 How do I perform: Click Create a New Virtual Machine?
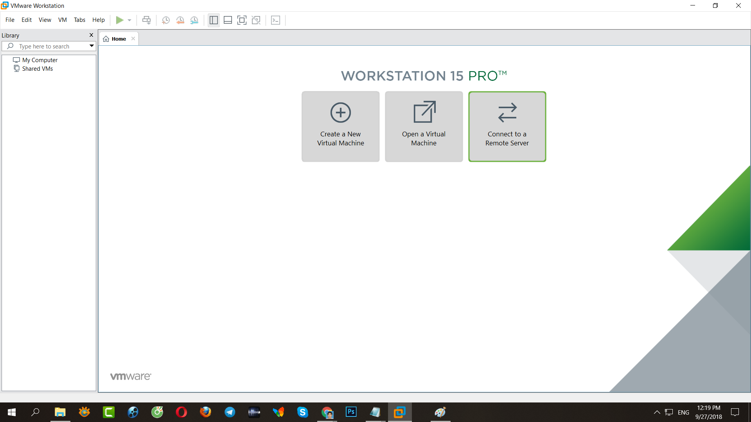coord(340,126)
